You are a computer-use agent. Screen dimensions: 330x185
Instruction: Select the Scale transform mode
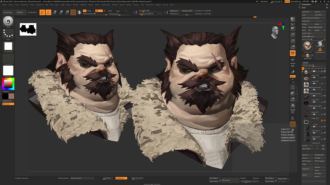coord(61,12)
